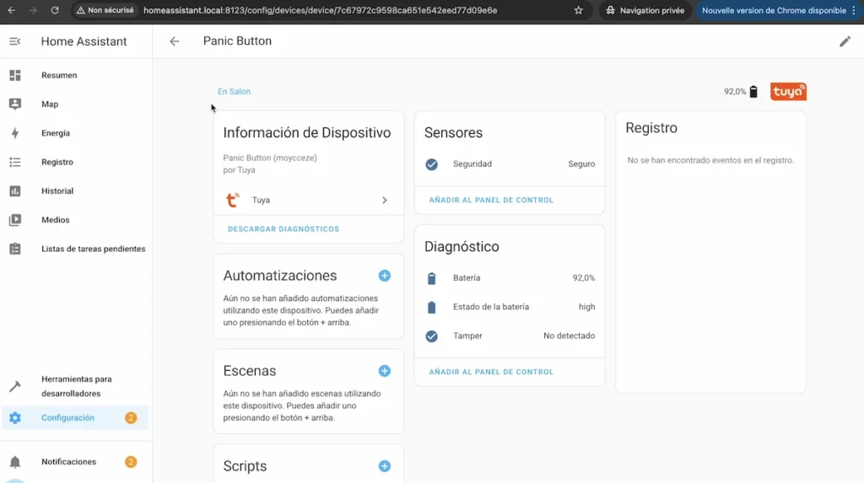
Task: Click the 92,0% battery value in Diagnóstico
Action: pyautogui.click(x=584, y=278)
